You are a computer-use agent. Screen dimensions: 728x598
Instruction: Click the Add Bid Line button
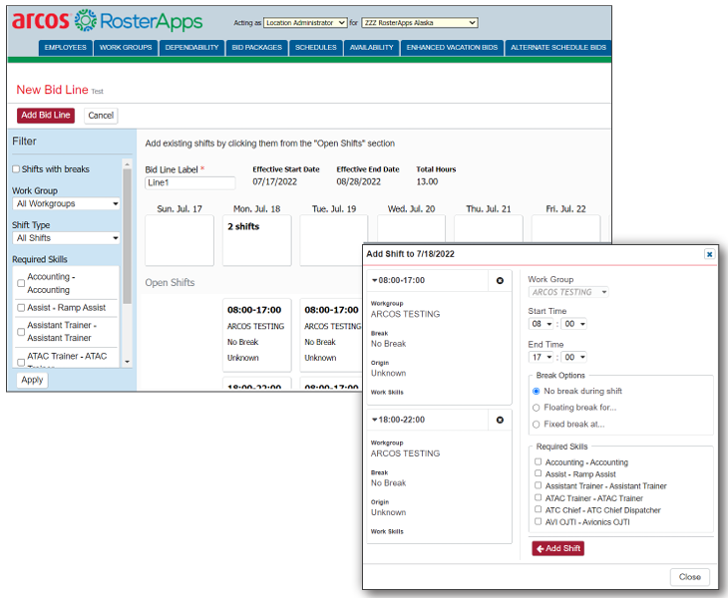click(x=46, y=115)
